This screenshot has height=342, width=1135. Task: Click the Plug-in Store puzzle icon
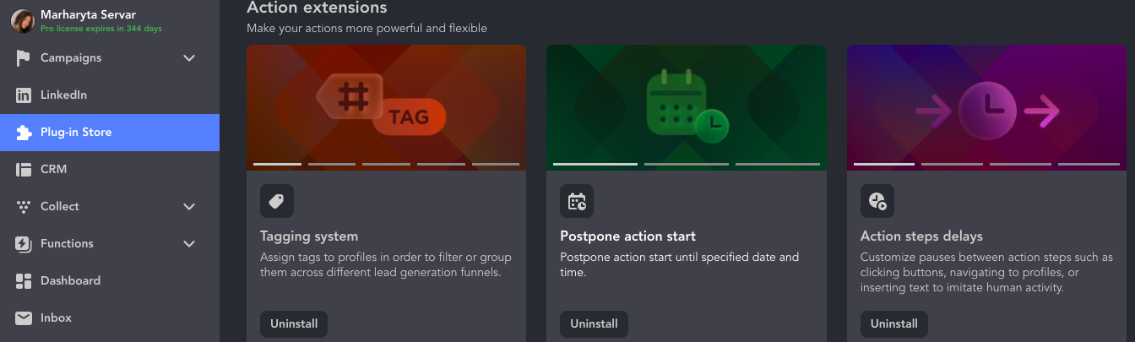(x=24, y=133)
